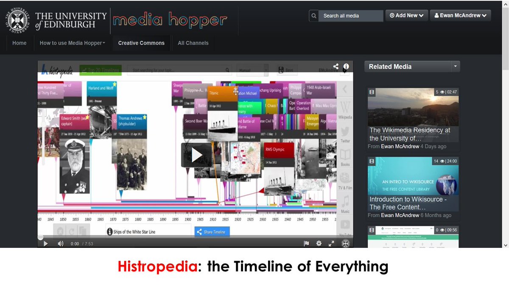Open the Ewan McAndrew user menu
The height and width of the screenshot is (286, 509).
click(x=460, y=15)
